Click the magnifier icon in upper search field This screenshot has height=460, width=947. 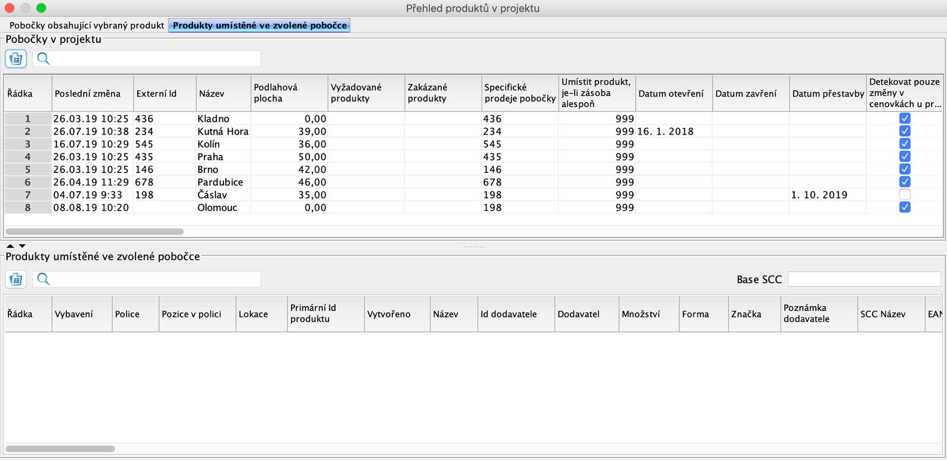click(x=43, y=59)
